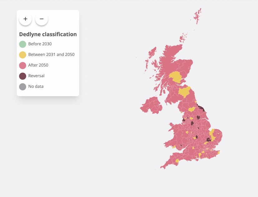Select the Between 2031 and 2050 label
This screenshot has width=258, height=197.
coord(51,54)
